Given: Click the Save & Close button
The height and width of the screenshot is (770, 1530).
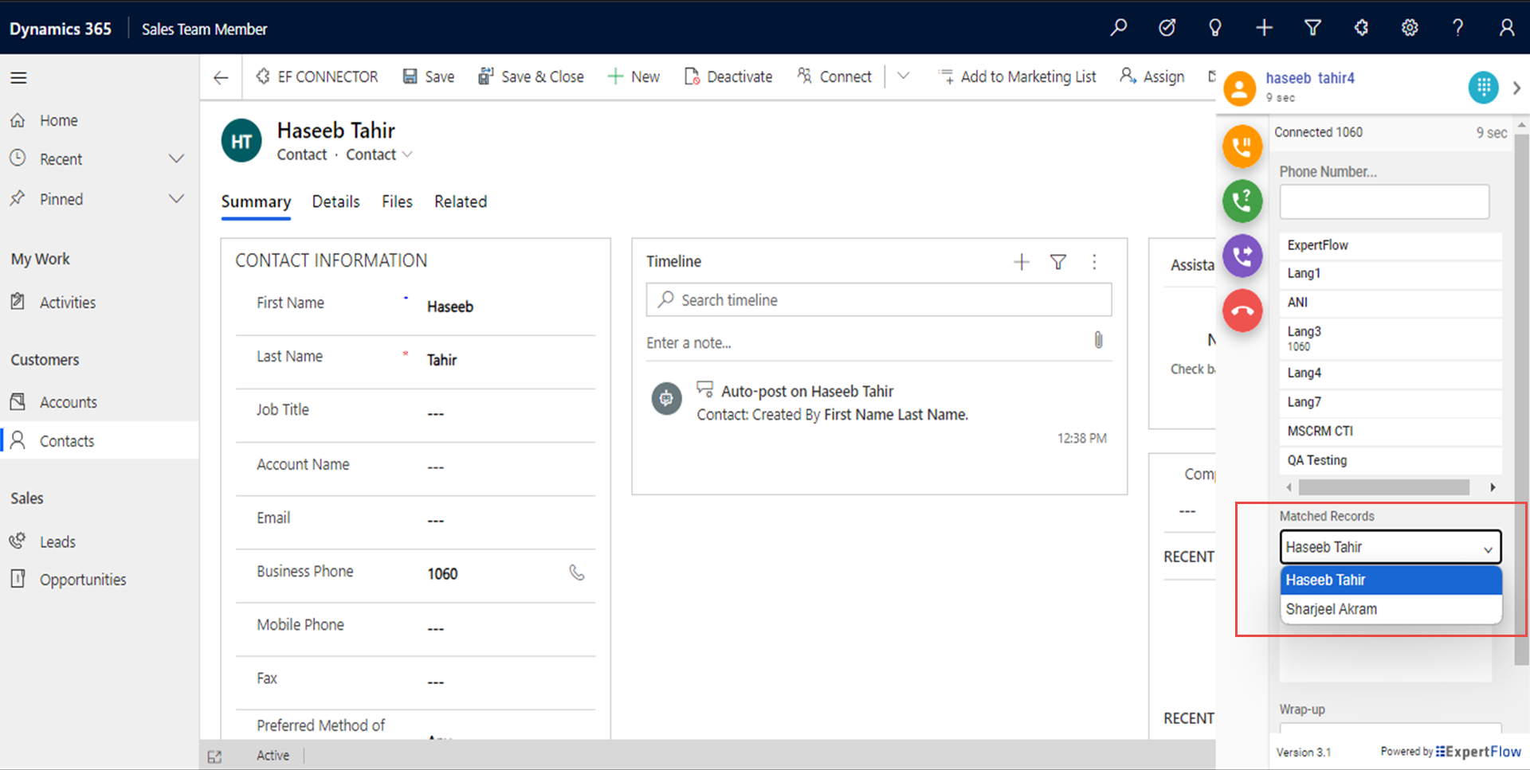Looking at the screenshot, I should [x=531, y=76].
